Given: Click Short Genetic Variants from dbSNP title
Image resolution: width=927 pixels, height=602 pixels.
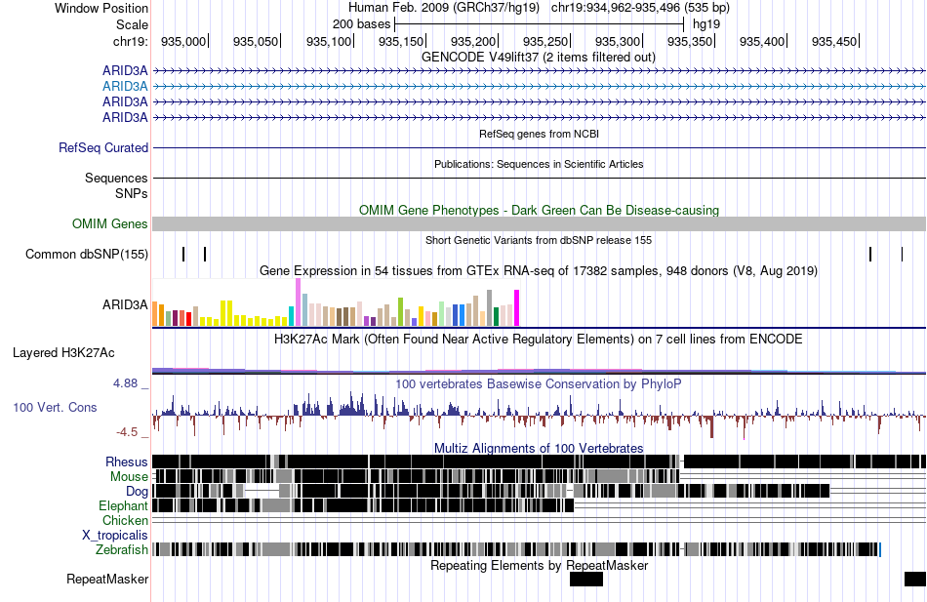Looking at the screenshot, I should pos(539,241).
